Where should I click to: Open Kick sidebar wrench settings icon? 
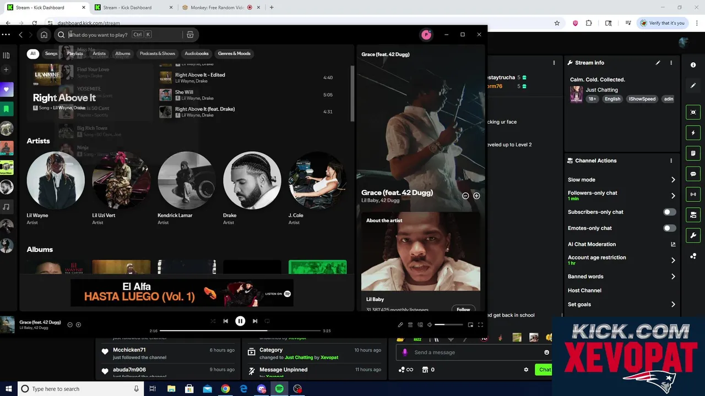693,235
